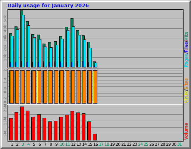
Task: Click day label 1 on x-axis
Action: tap(12, 144)
